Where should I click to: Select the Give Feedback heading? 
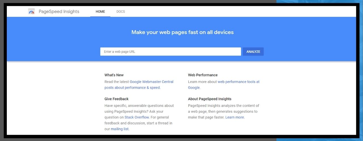point(117,99)
